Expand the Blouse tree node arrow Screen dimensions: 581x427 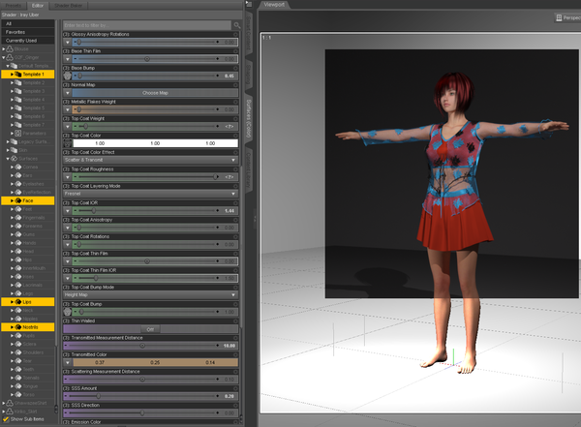(4, 49)
